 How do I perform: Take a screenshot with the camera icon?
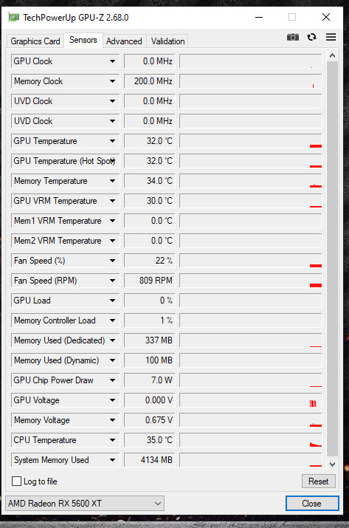tap(293, 37)
